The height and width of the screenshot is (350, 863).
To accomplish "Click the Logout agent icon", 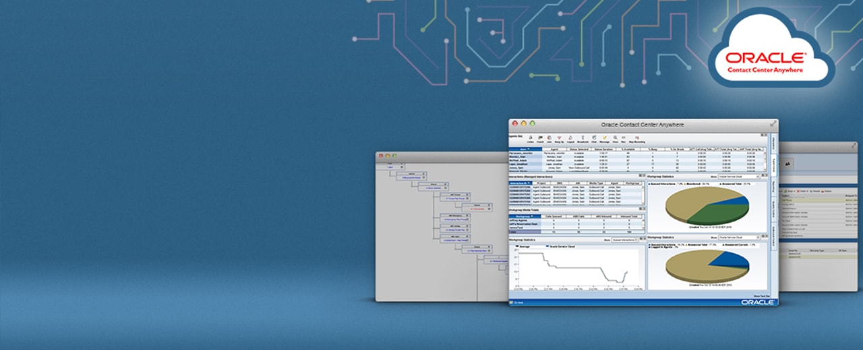I will [570, 139].
